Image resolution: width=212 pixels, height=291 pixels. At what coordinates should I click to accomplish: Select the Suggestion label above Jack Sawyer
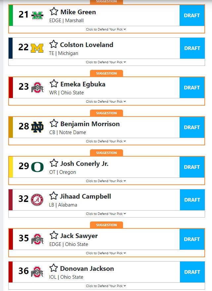point(106,225)
